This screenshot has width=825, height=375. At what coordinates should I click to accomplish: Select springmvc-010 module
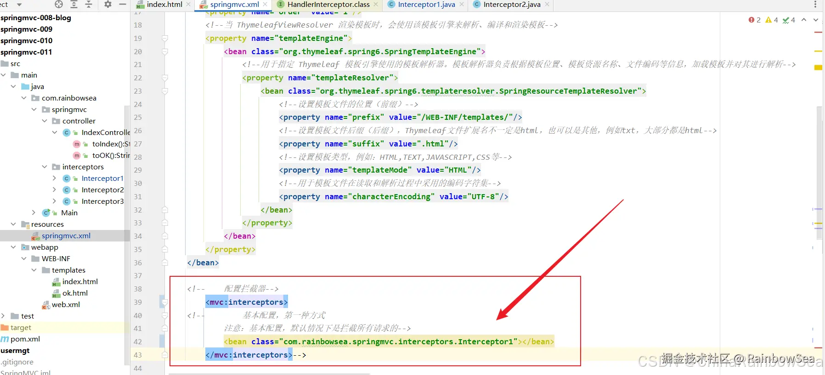click(x=26, y=40)
